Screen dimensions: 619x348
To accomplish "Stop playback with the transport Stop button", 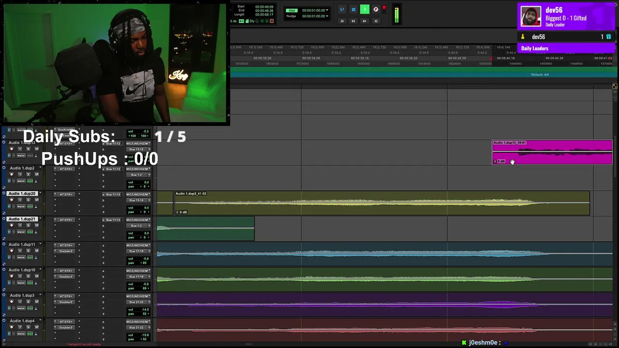I will tap(354, 9).
